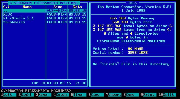Click SUB-DIR cell of FLUX row
The image size is (180, 99).
(57, 14)
